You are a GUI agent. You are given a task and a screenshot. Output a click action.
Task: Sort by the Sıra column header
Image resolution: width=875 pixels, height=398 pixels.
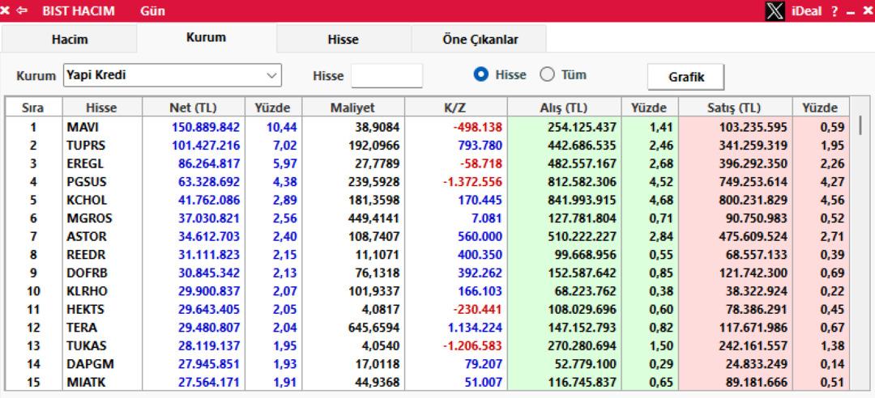33,108
